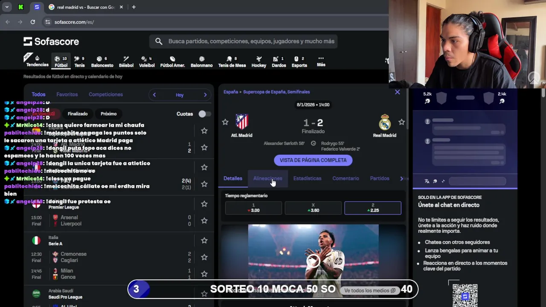Open the Esports category

tap(299, 61)
